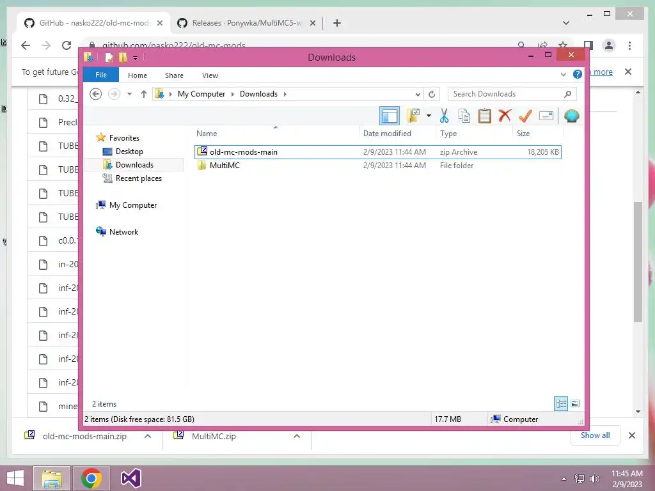Go back in the Downloads Explorer window
Screen dimensions: 655x491
(96, 94)
